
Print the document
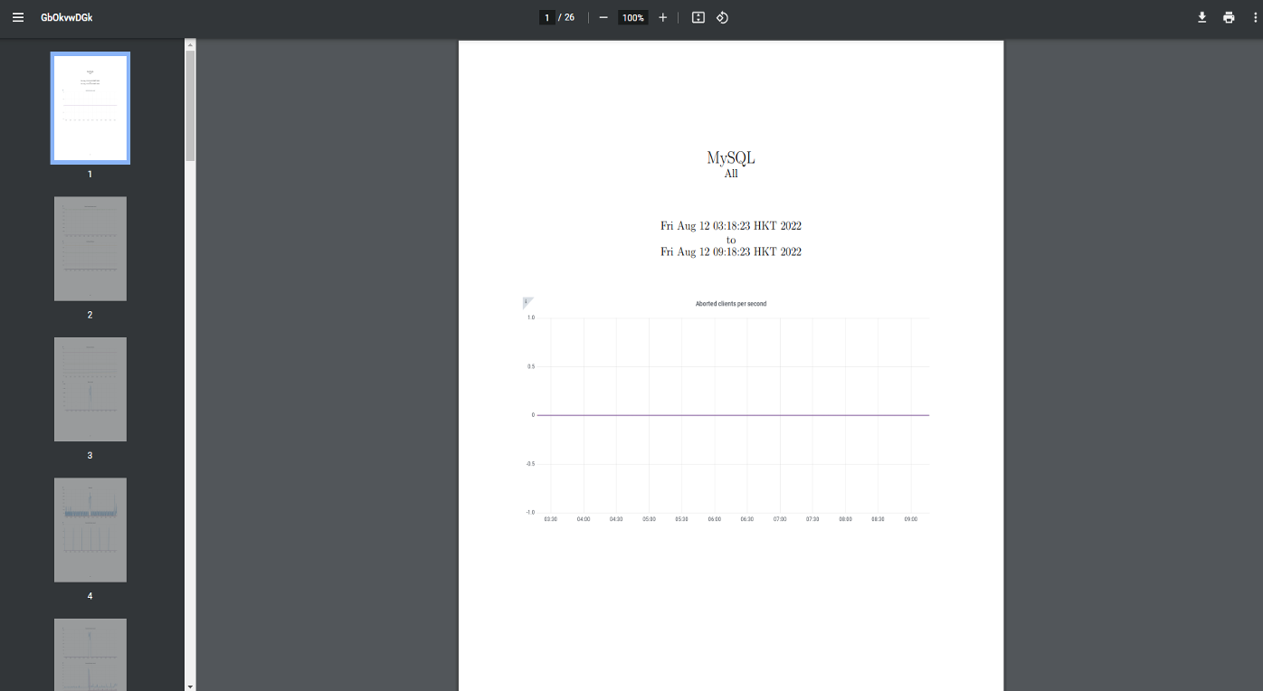pyautogui.click(x=1228, y=17)
